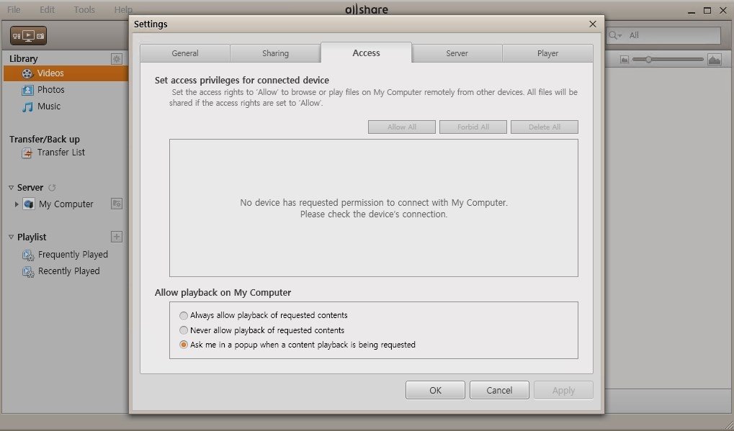This screenshot has height=431, width=734.
Task: Click the small thumbnail size icon
Action: tap(624, 60)
